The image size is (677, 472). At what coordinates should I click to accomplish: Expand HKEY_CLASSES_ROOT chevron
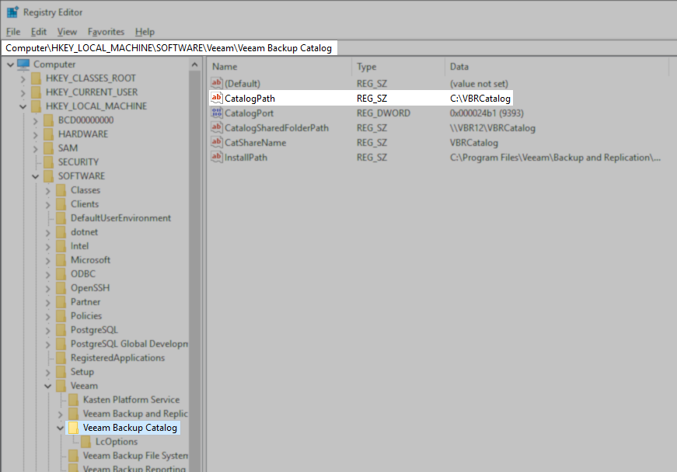[23, 79]
